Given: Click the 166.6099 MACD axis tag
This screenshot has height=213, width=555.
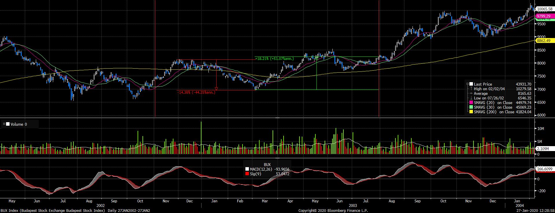Looking at the screenshot, I should pyautogui.click(x=545, y=169).
